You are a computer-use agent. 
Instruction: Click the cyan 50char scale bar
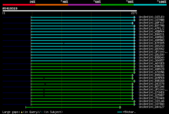coord(120,112)
